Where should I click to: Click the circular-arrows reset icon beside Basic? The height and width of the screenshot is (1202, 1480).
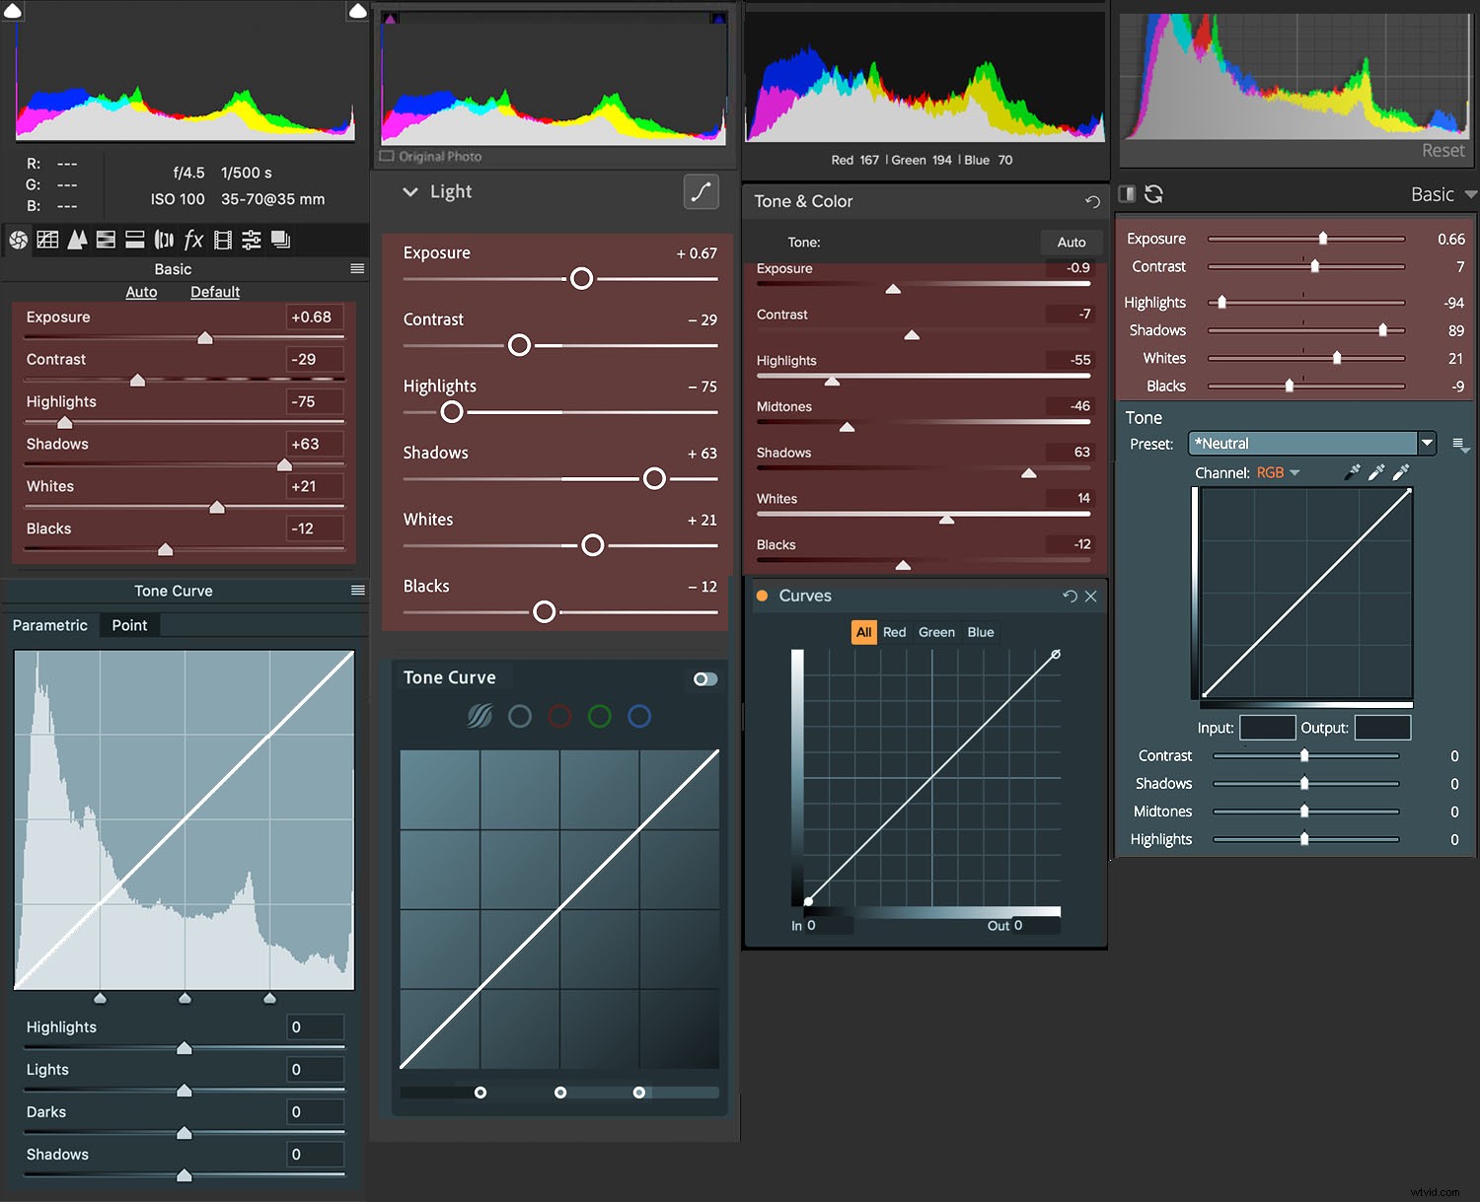1153,194
